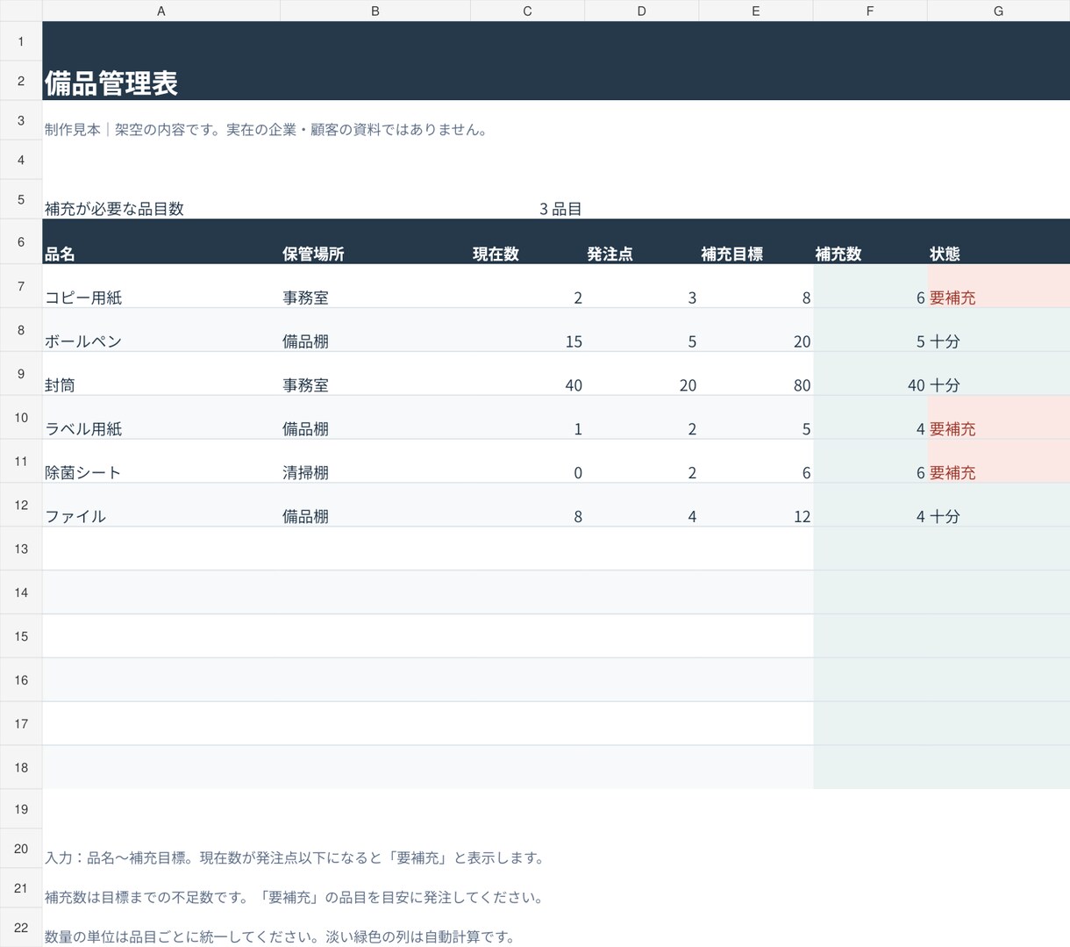Image resolution: width=1070 pixels, height=947 pixels.
Task: Select the ファイル item cell
Action: click(x=161, y=506)
